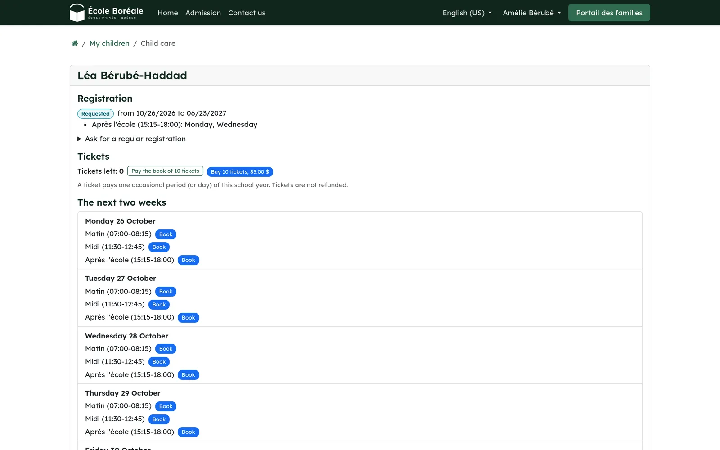Select the Requested status badge
Screen dimensions: 720x450
95,114
